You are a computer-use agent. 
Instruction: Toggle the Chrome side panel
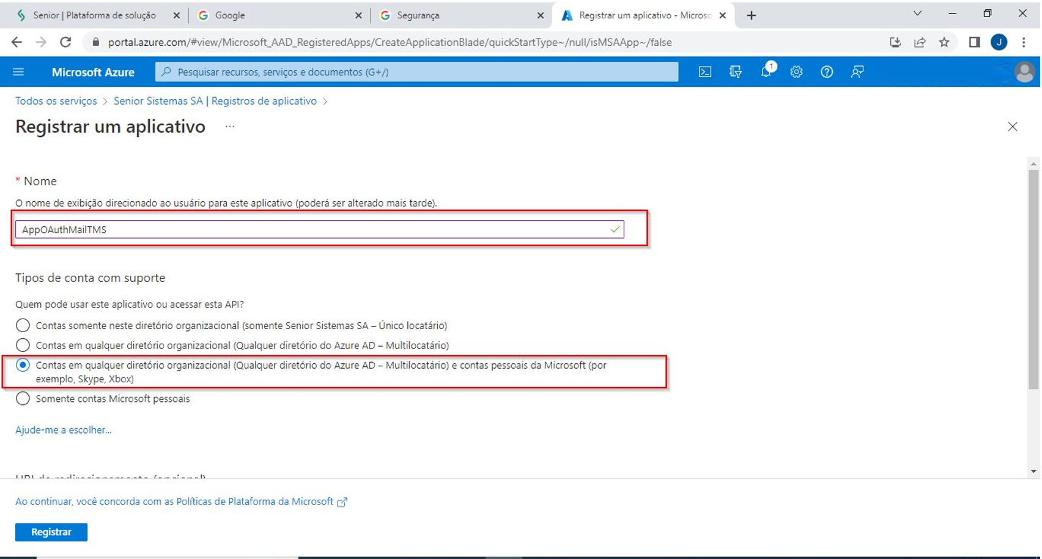975,42
